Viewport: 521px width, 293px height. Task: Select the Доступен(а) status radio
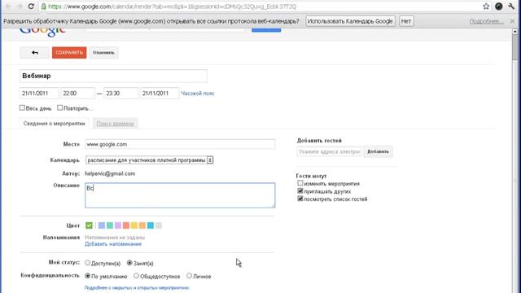(87, 263)
